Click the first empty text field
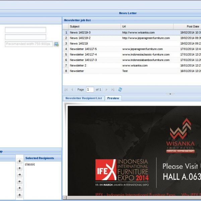 click(x=25, y=30)
